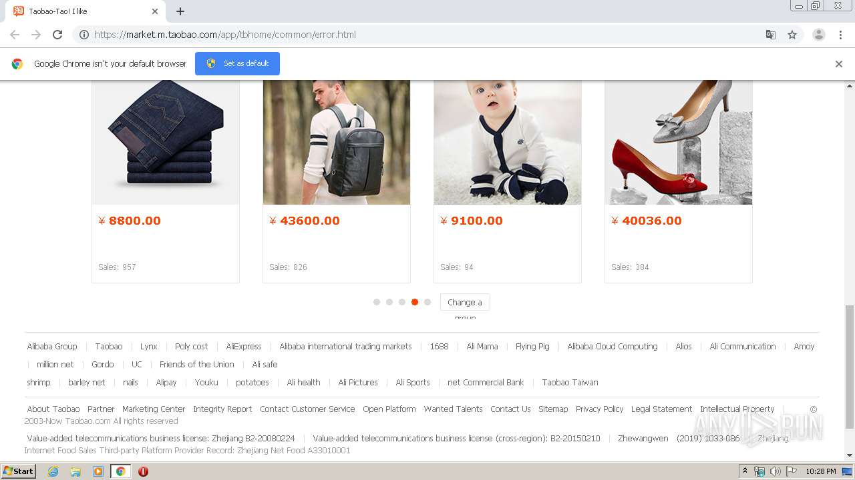Open the high heels product image

[679, 142]
